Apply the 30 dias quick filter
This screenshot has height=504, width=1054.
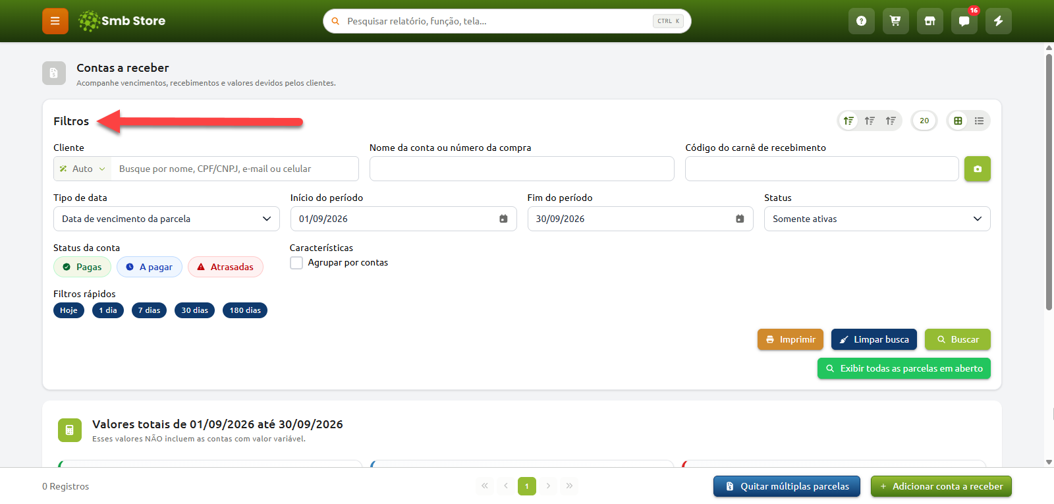tap(194, 310)
